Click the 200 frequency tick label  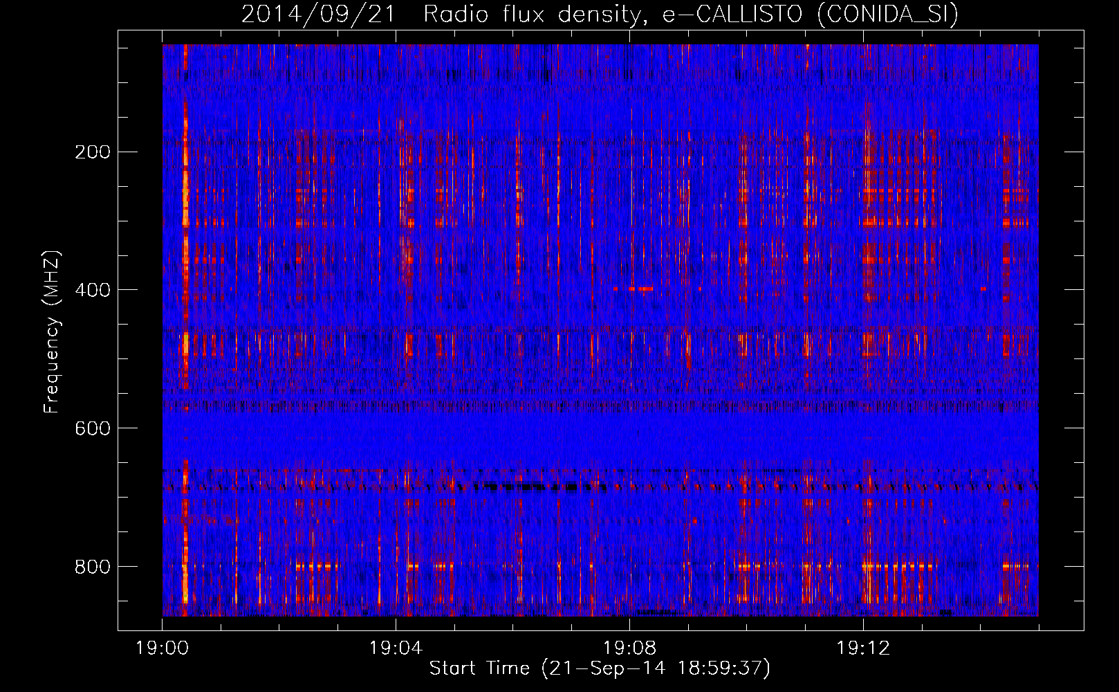click(93, 152)
